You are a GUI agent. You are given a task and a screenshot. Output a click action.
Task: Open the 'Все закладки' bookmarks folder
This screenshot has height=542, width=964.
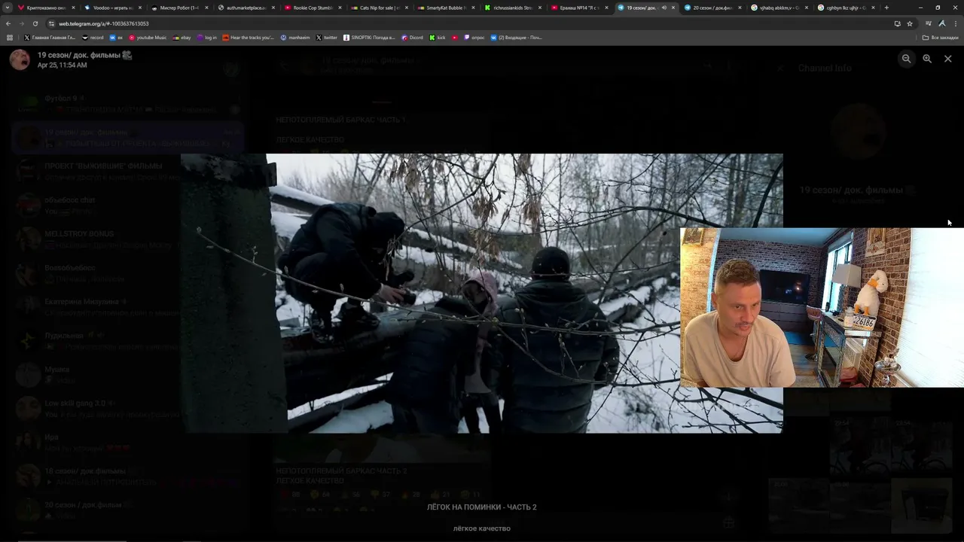(x=941, y=37)
